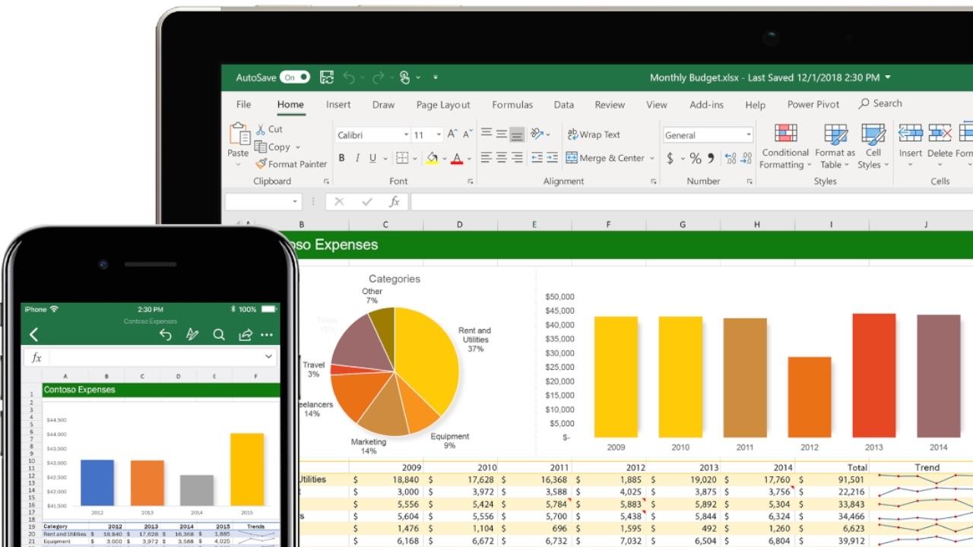Tap the iPhone share icon
This screenshot has width=973, height=547.
(245, 334)
